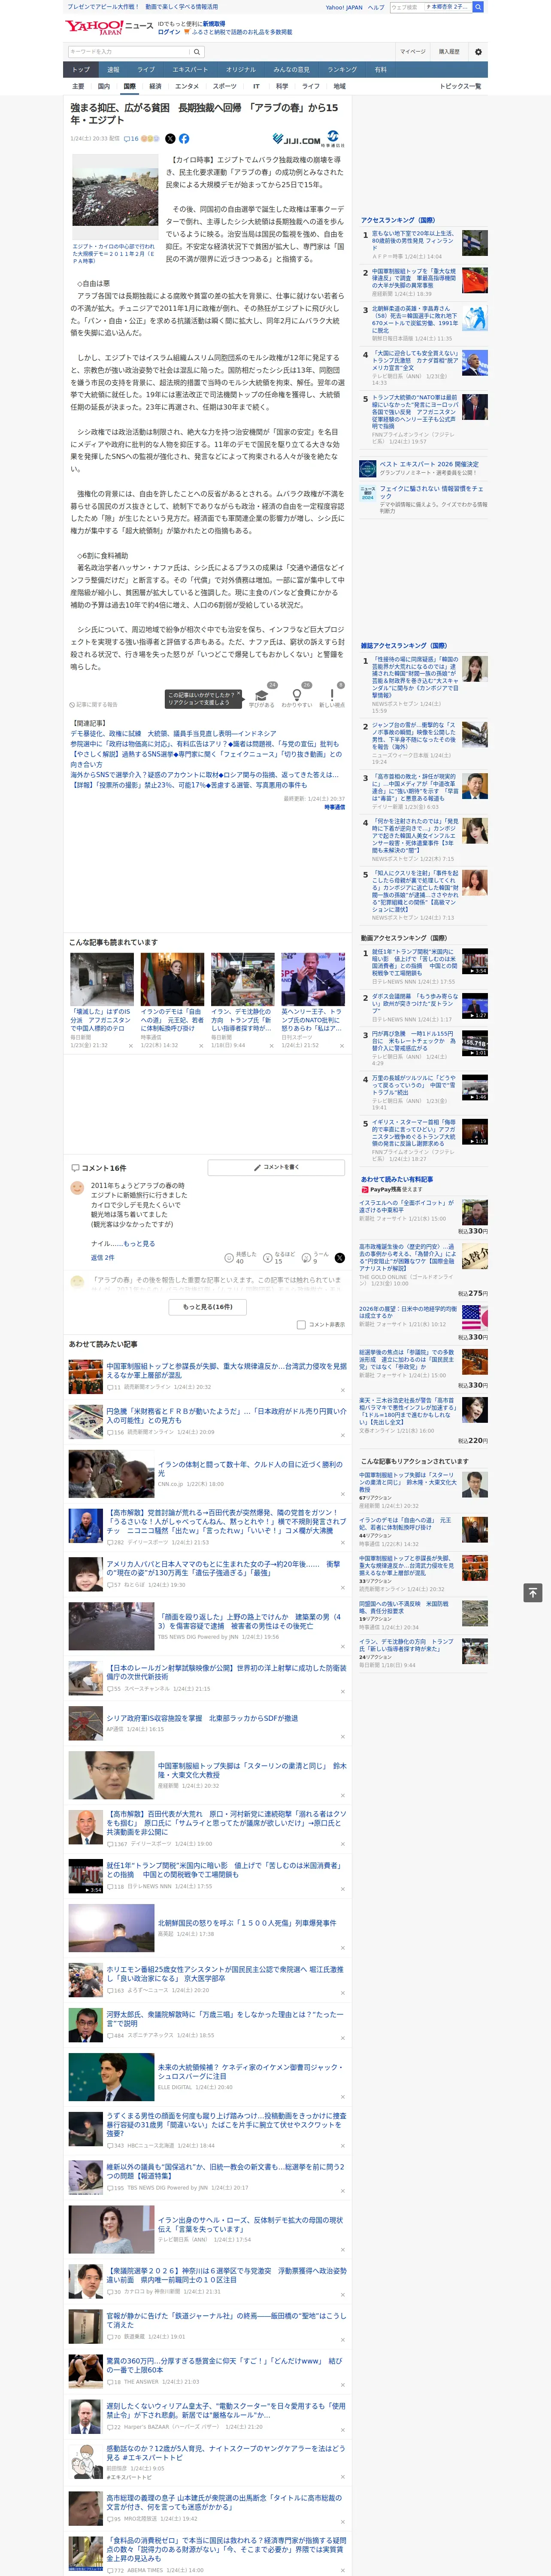551x2576 pixels.
Task: Share the first comment on X
Action: pos(339,1257)
